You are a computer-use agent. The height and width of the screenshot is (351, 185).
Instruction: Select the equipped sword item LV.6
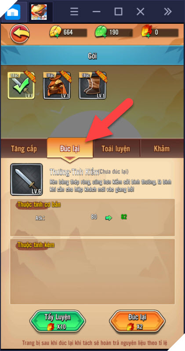coord(21,85)
